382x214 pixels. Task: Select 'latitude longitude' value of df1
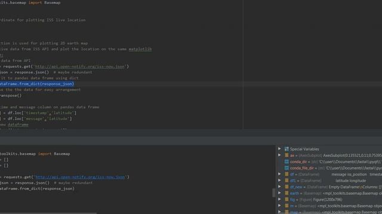(x=350, y=181)
